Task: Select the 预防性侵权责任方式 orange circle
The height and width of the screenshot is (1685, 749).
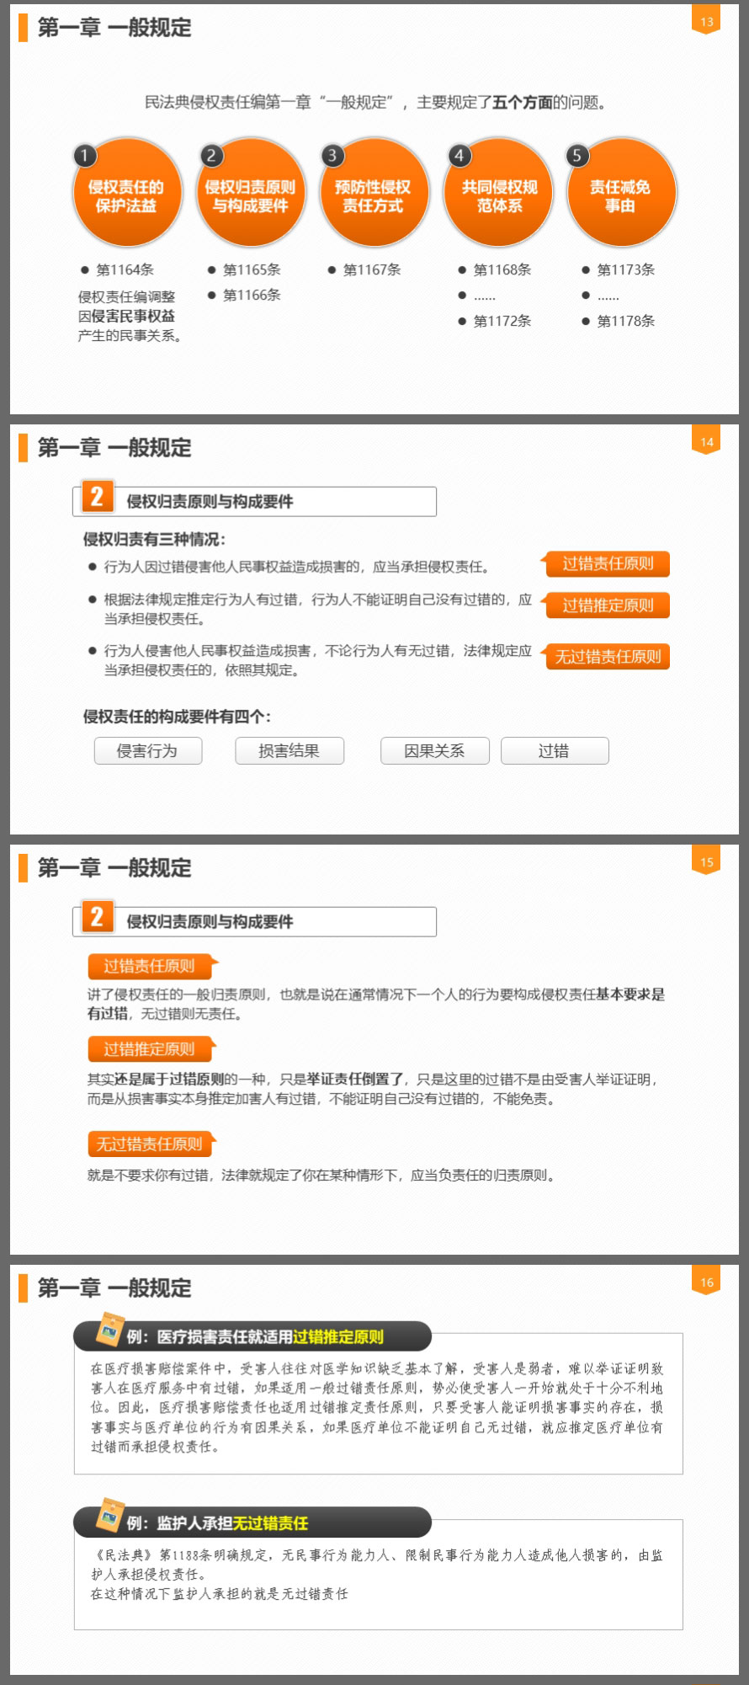Action: coord(373,194)
